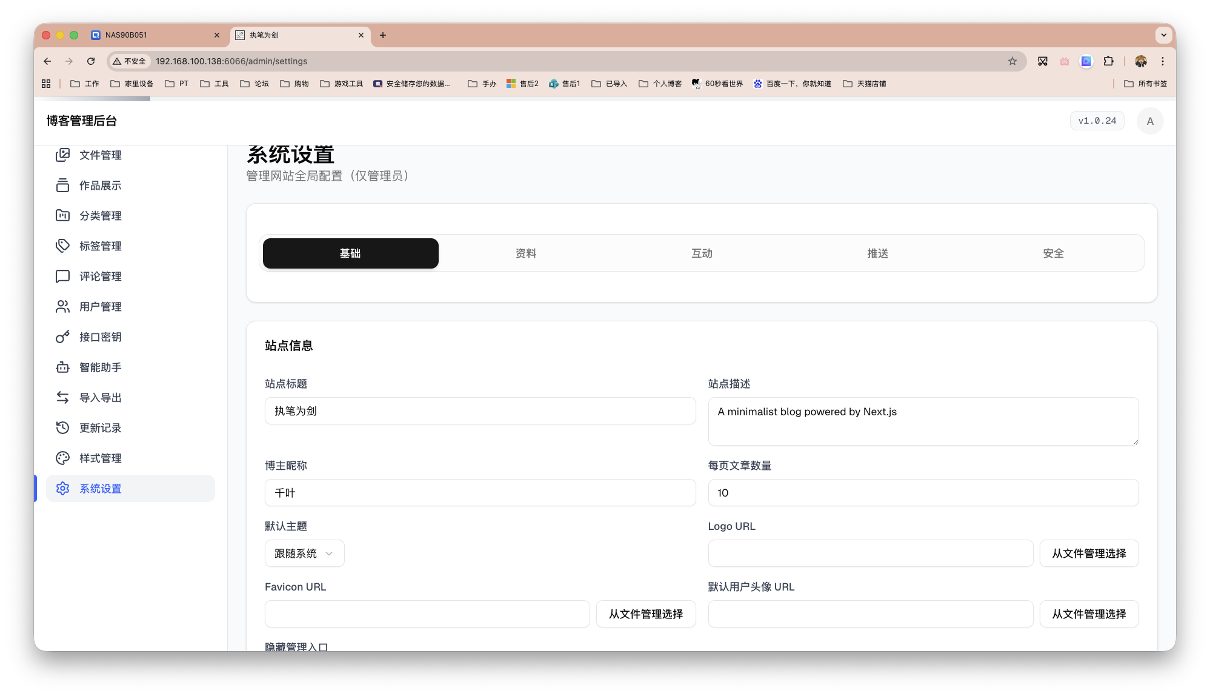
Task: Click inside the 站点标题 input field
Action: 480,410
